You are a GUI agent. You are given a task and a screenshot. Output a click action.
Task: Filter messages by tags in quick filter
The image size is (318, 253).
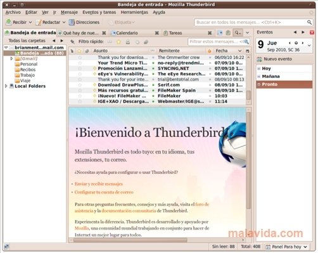coord(137,42)
